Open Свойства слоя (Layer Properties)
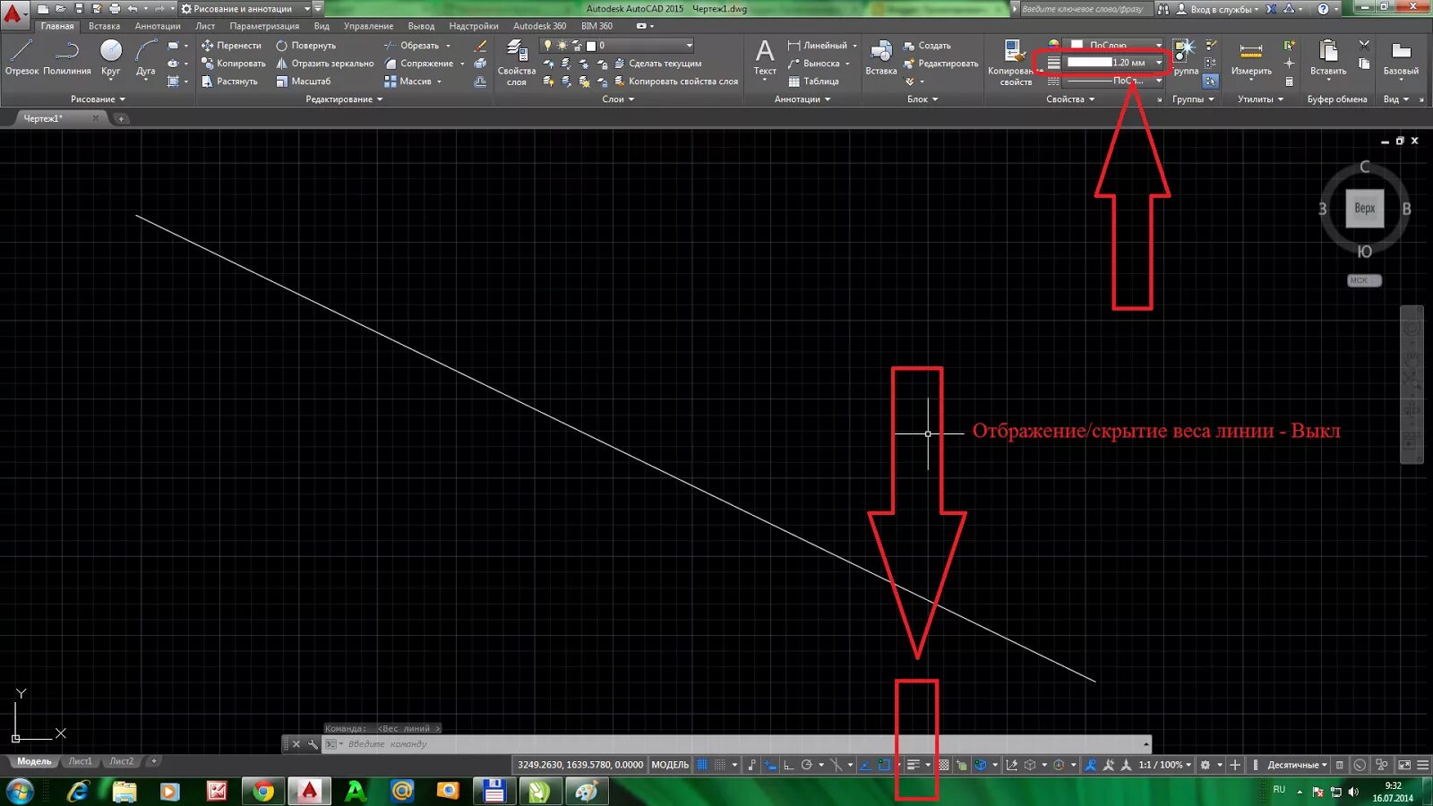The width and height of the screenshot is (1433, 806). 516,63
